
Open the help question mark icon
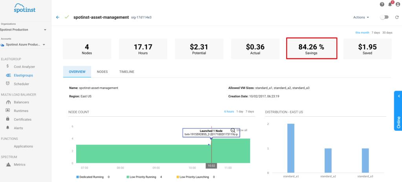[x=382, y=4]
